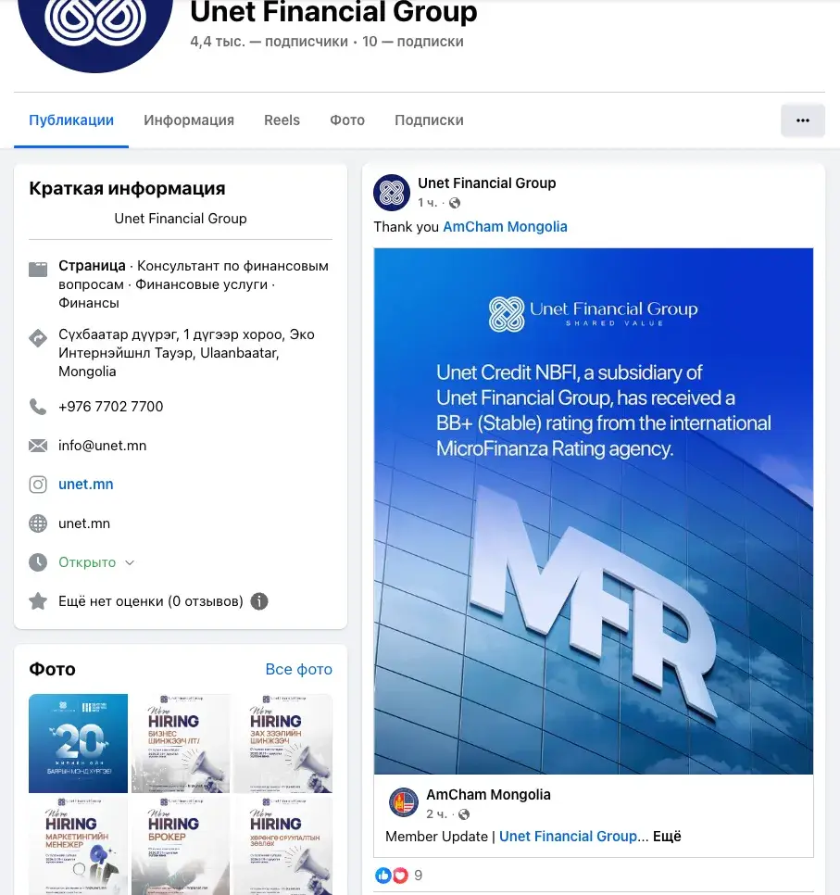840x895 pixels.
Task: Expand the Открыто opening hours chevron
Action: pos(130,562)
